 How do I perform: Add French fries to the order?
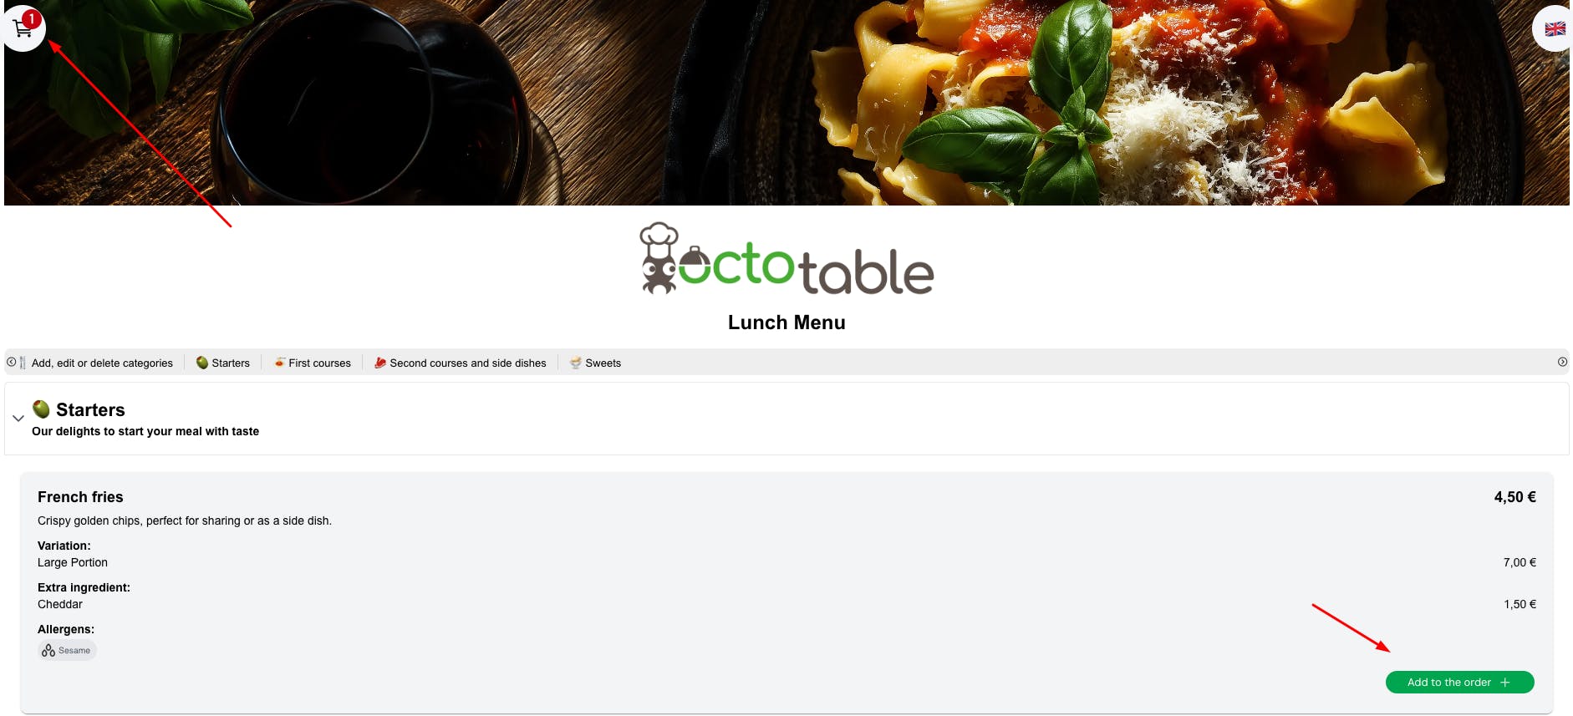click(1459, 683)
